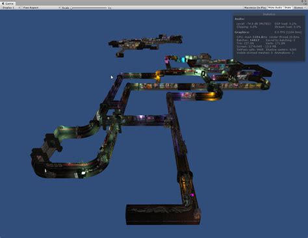Click the Audio heading in Statistics
308x238 pixels.
(x=240, y=19)
